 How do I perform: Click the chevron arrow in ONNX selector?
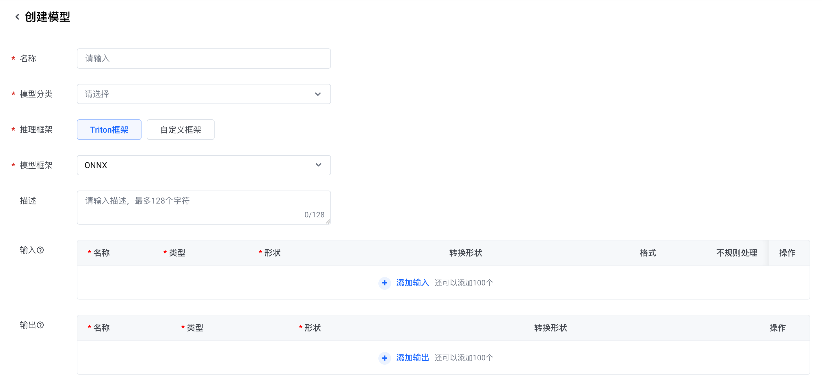[x=318, y=165]
